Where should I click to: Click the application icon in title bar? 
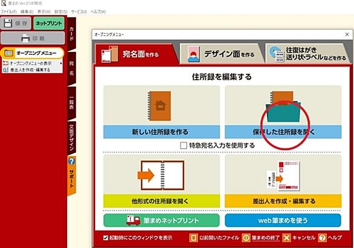tap(4, 3)
